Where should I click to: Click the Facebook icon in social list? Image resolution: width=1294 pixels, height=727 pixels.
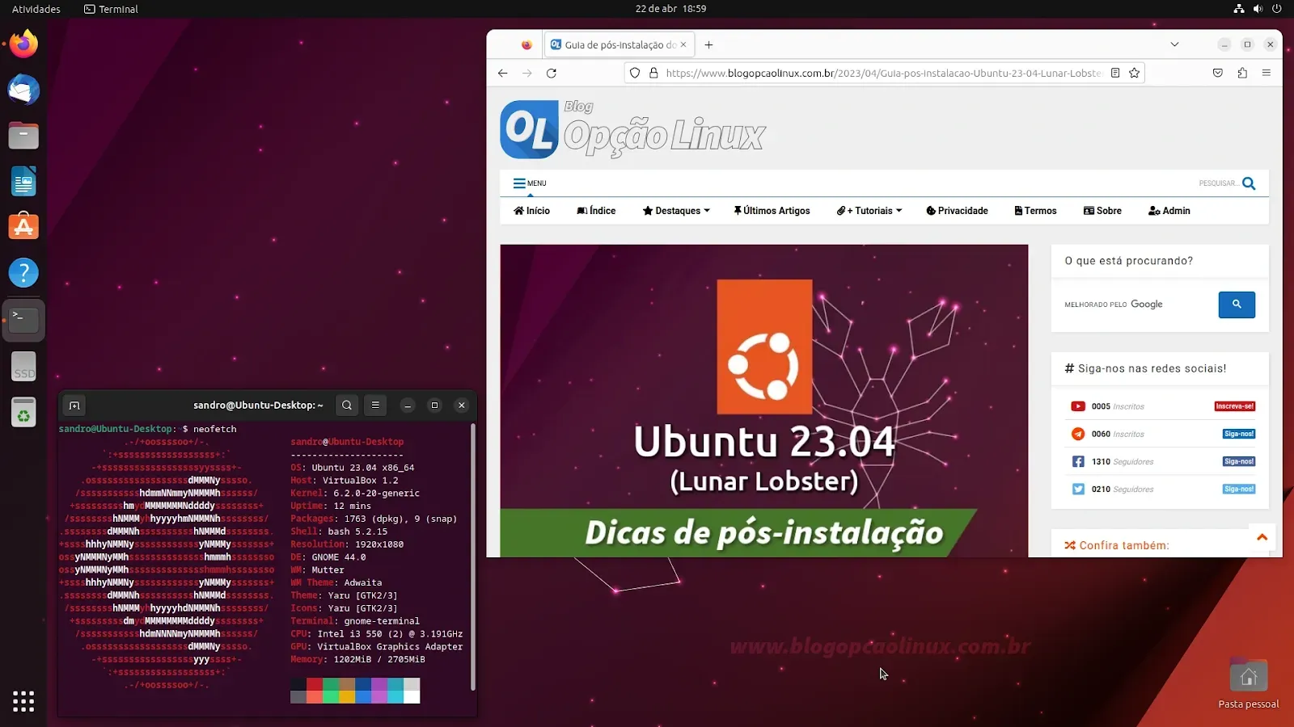tap(1078, 461)
